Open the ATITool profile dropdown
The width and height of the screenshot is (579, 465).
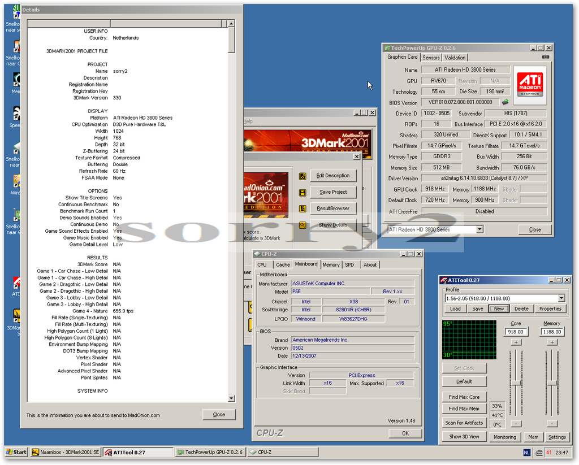click(x=561, y=298)
